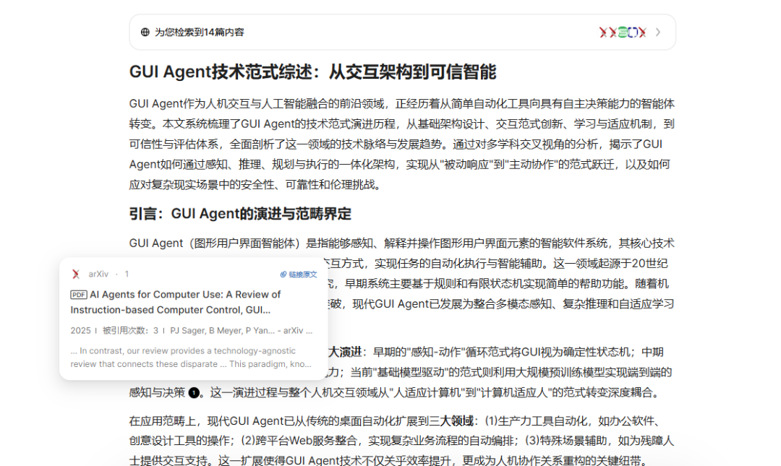This screenshot has height=466, width=781.
Task: Click the arXiv logo in the citation card
Action: point(75,274)
